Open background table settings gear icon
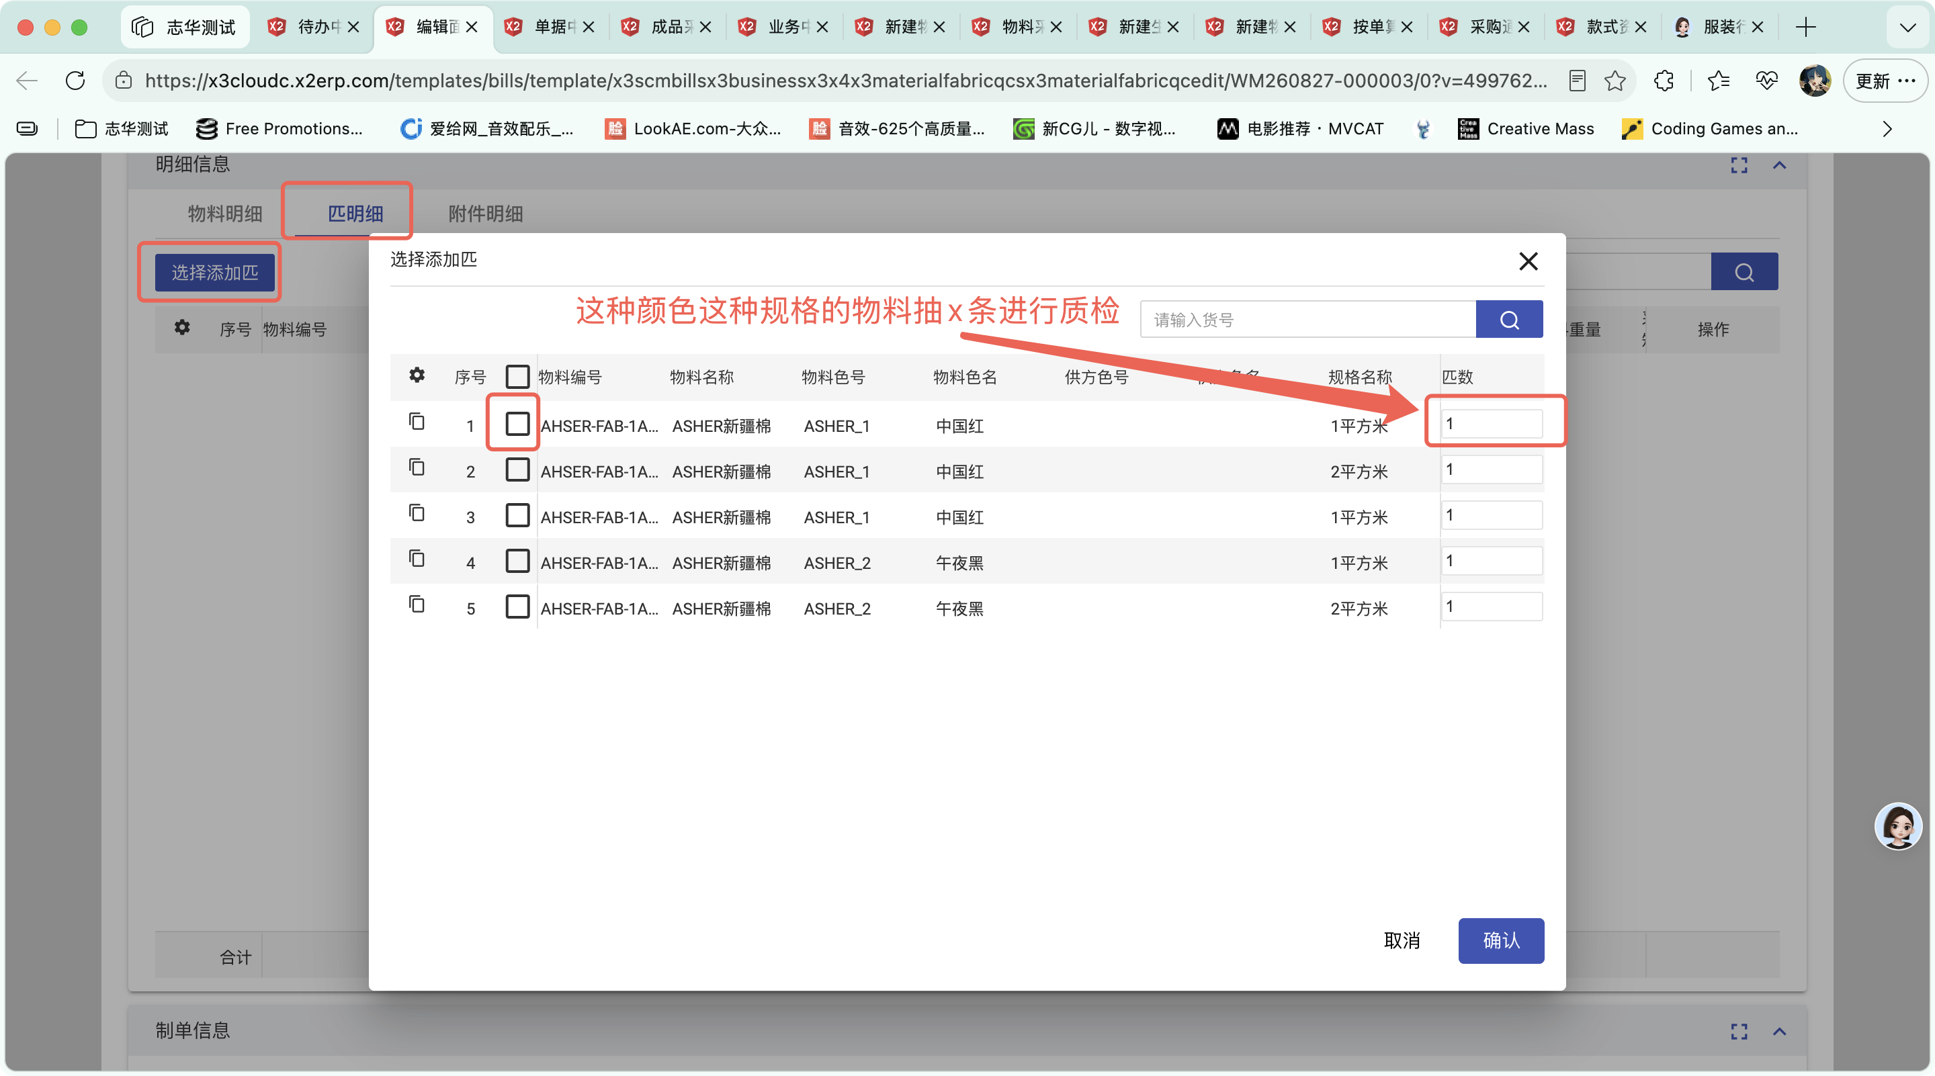Image resolution: width=1935 pixels, height=1076 pixels. (x=182, y=327)
